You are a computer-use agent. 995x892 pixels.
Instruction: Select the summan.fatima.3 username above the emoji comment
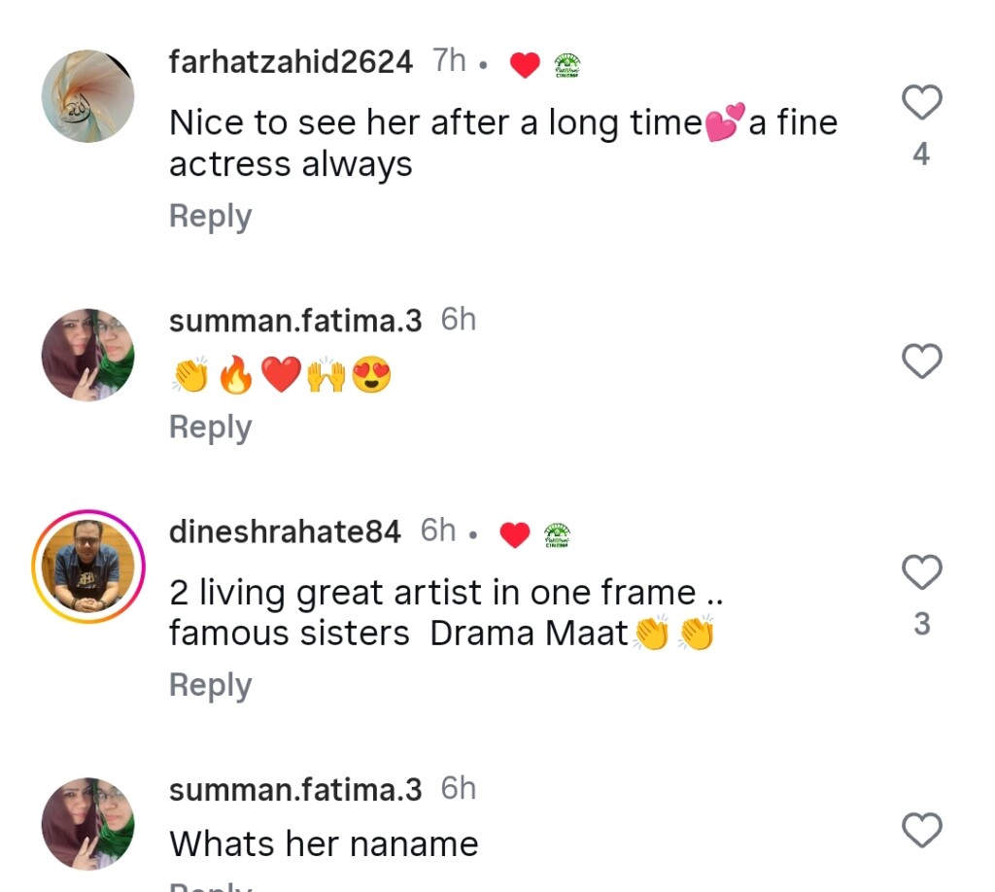295,322
